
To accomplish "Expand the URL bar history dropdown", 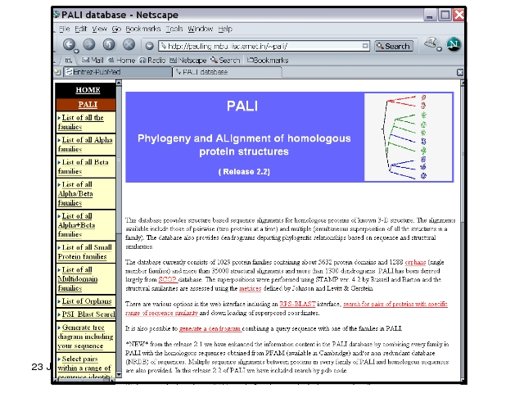I will click(x=365, y=46).
